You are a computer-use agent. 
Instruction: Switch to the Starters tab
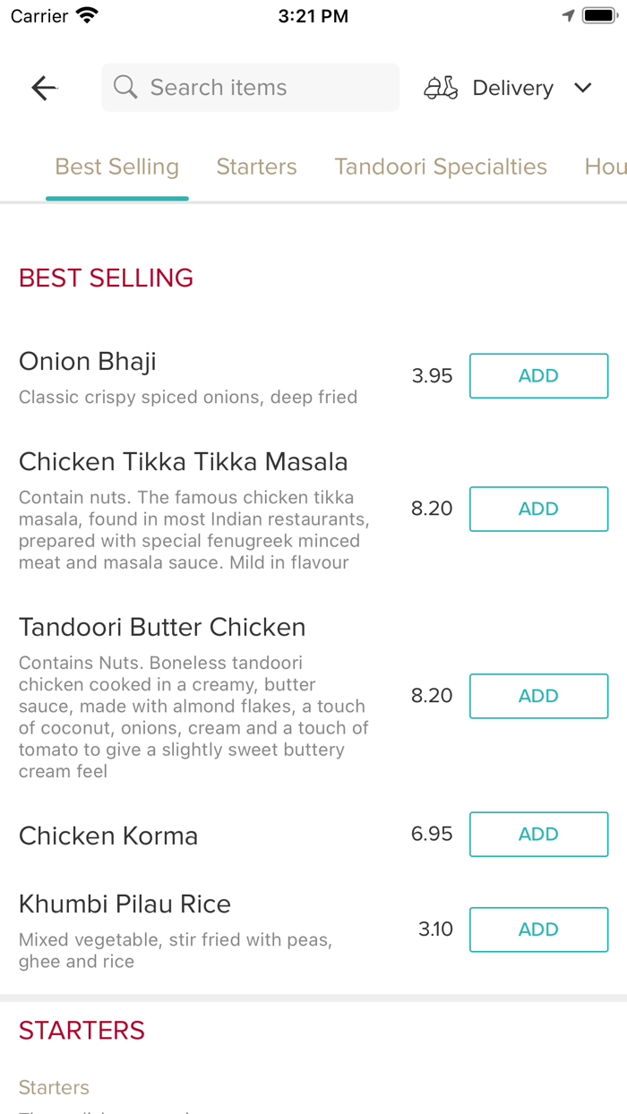pos(256,167)
